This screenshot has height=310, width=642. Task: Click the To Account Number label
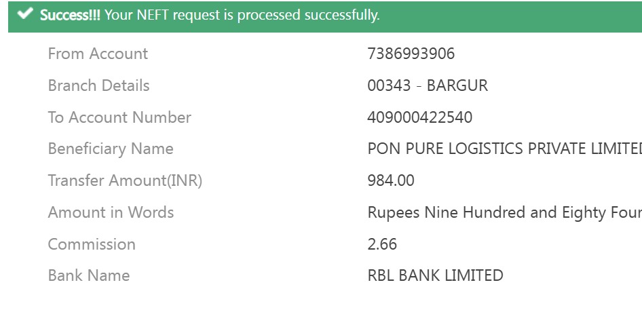click(x=119, y=117)
